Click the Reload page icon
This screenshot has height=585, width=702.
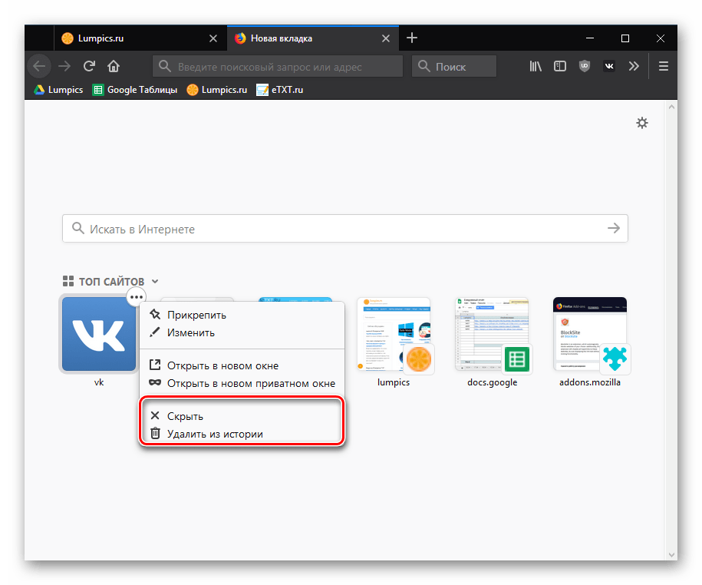pos(89,66)
